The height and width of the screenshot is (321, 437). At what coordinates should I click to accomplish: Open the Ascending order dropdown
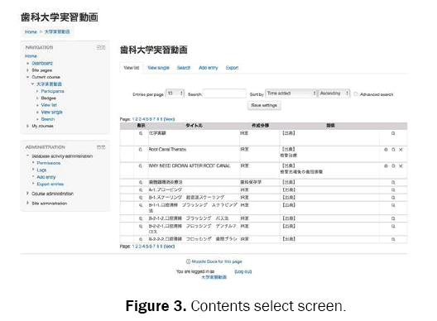pyautogui.click(x=334, y=93)
